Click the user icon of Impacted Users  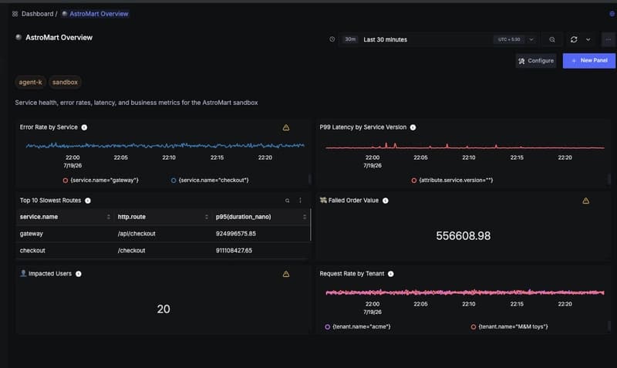tap(23, 273)
